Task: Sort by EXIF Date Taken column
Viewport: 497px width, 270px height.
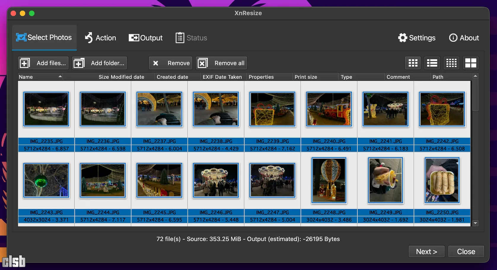Action: [222, 77]
